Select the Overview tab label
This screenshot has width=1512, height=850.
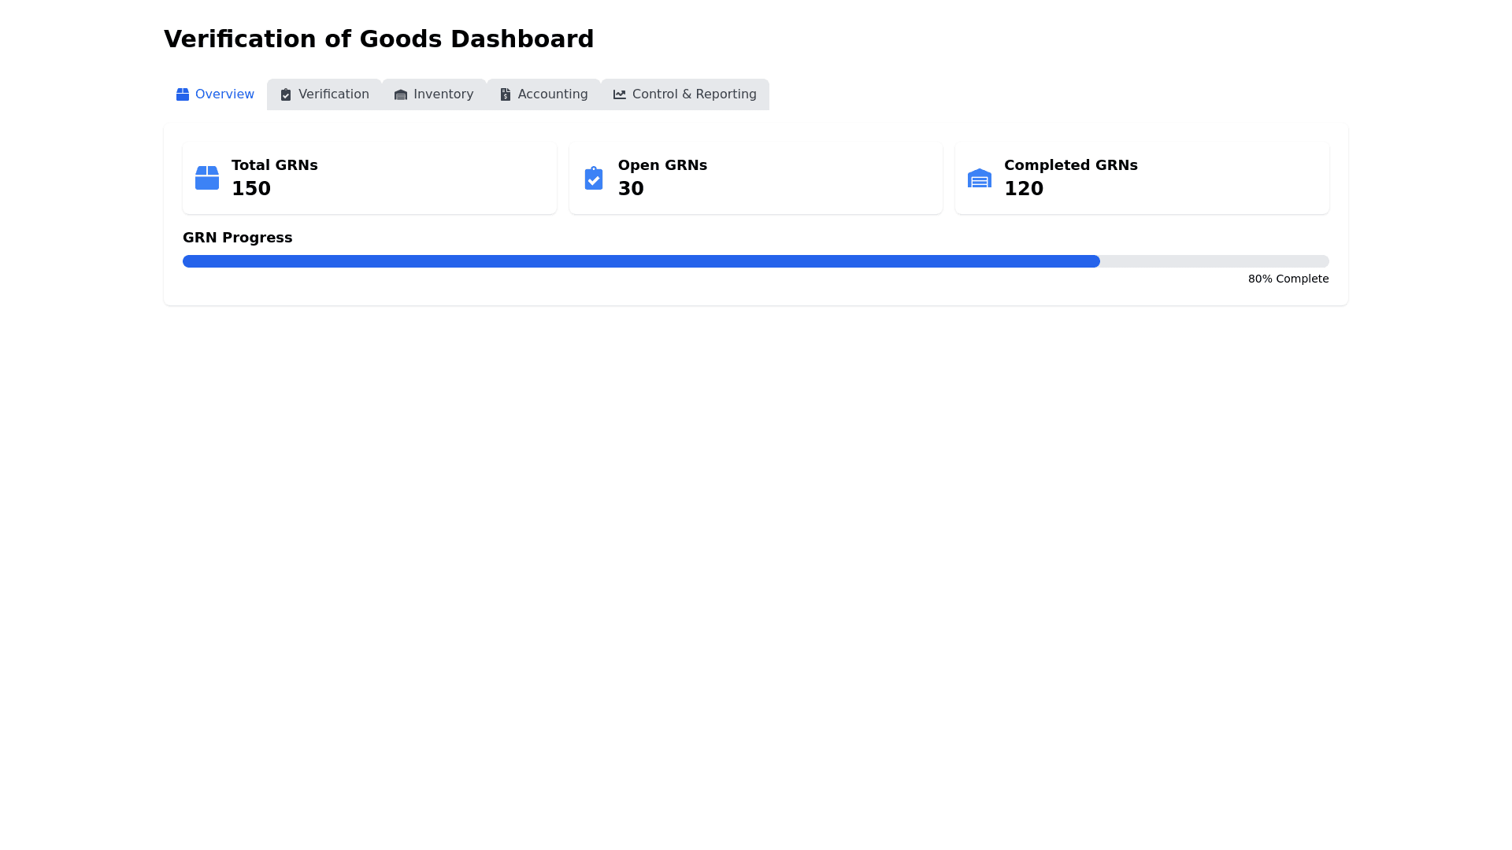pyautogui.click(x=224, y=94)
